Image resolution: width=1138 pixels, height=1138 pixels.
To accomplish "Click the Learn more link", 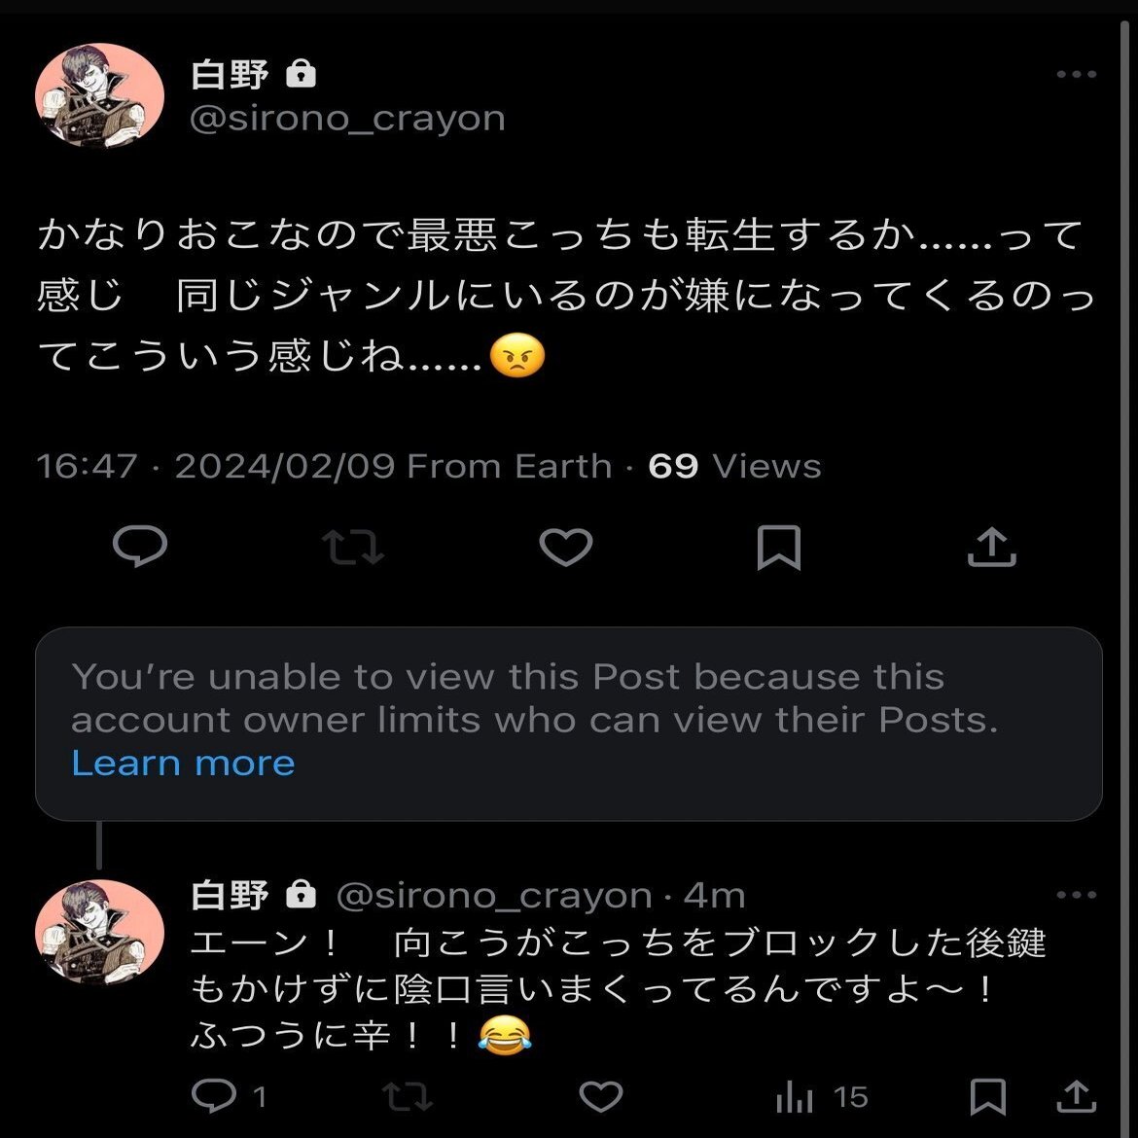I will click(183, 764).
